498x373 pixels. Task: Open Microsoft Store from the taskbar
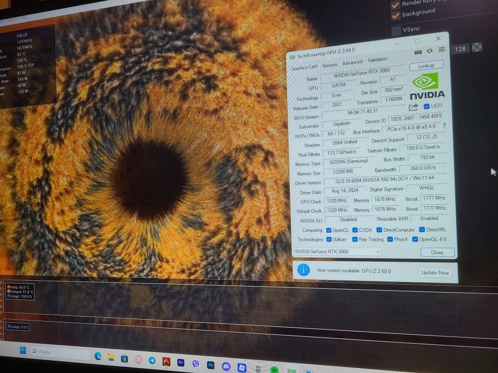click(124, 359)
